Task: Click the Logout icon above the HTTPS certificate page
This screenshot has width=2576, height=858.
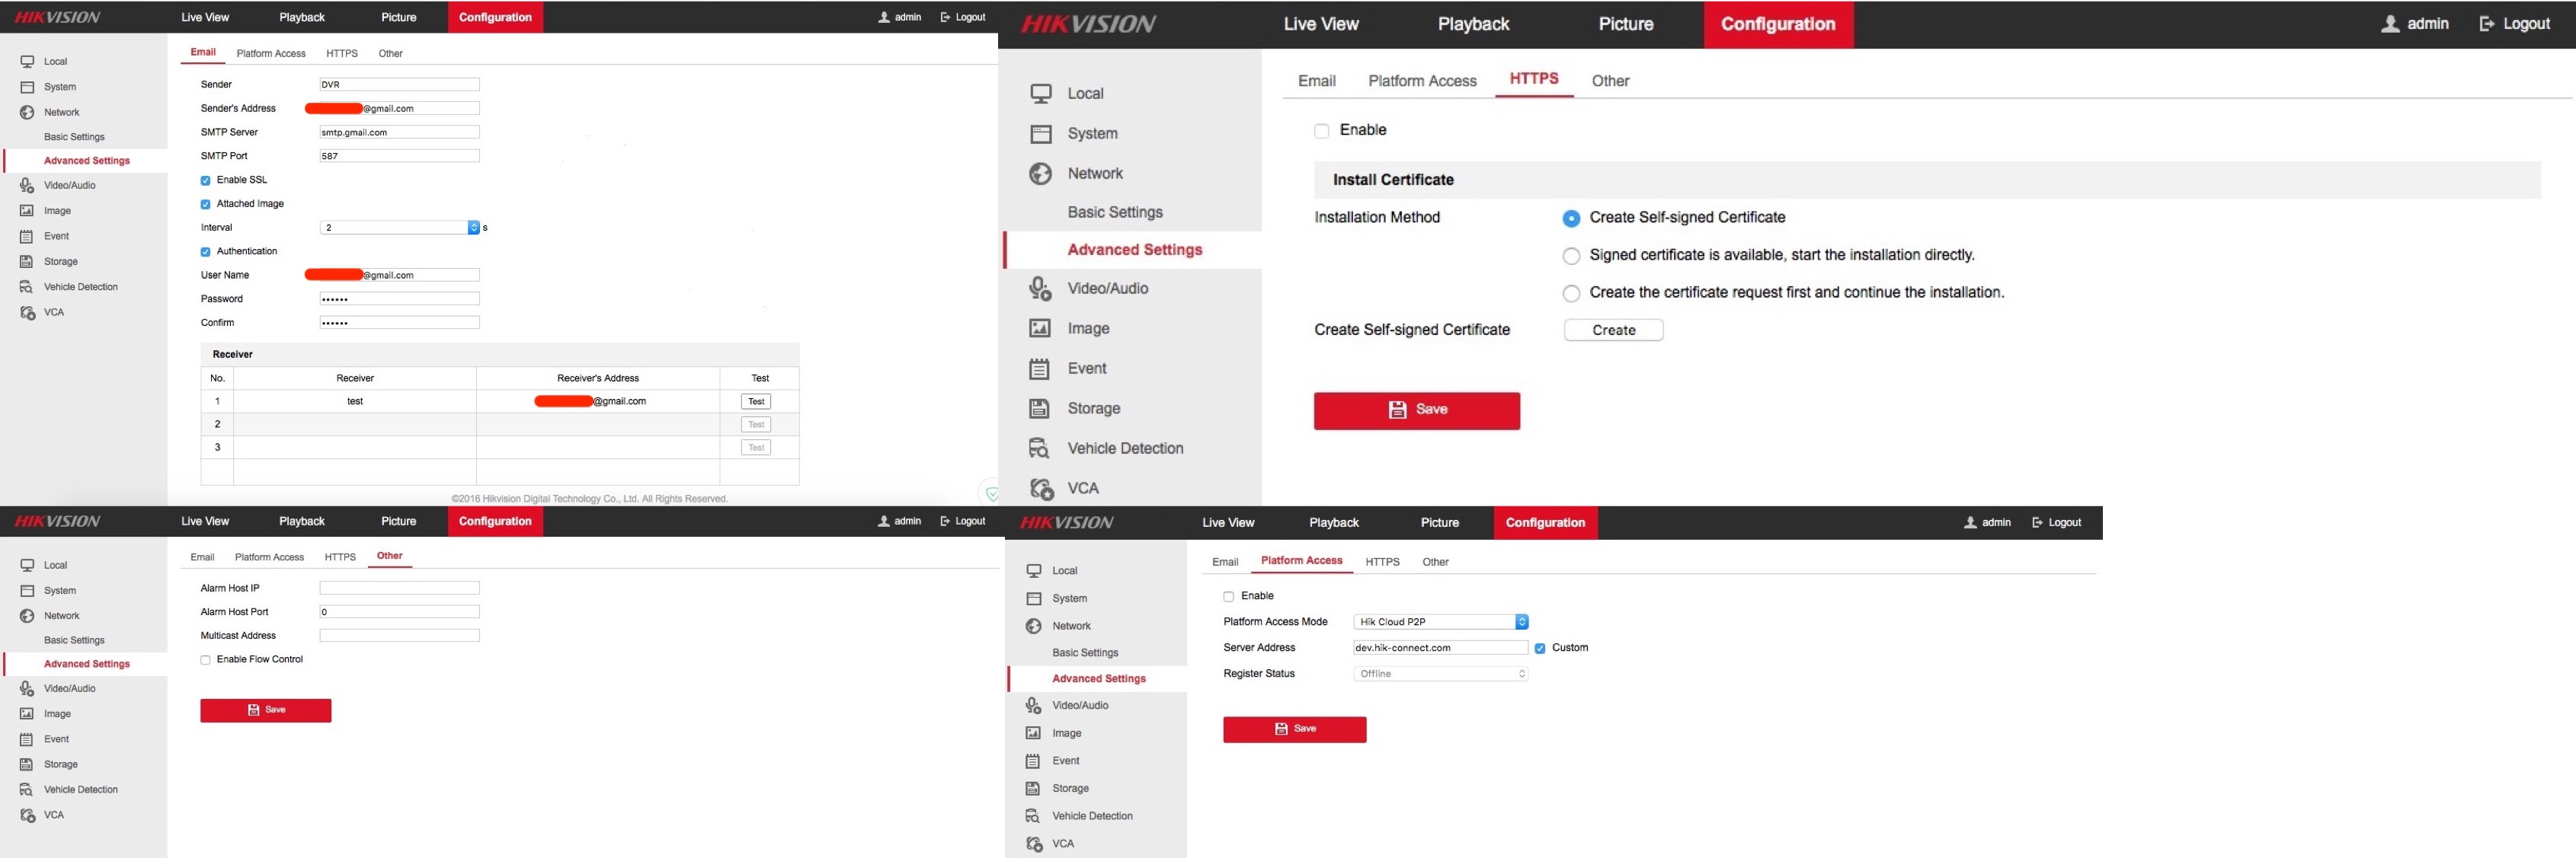Action: 2486,24
